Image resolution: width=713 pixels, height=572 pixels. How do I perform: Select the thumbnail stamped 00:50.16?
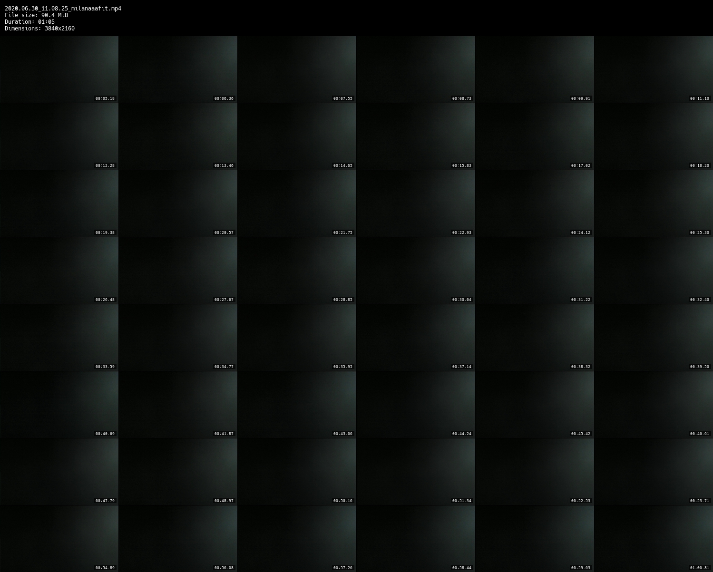click(x=297, y=472)
